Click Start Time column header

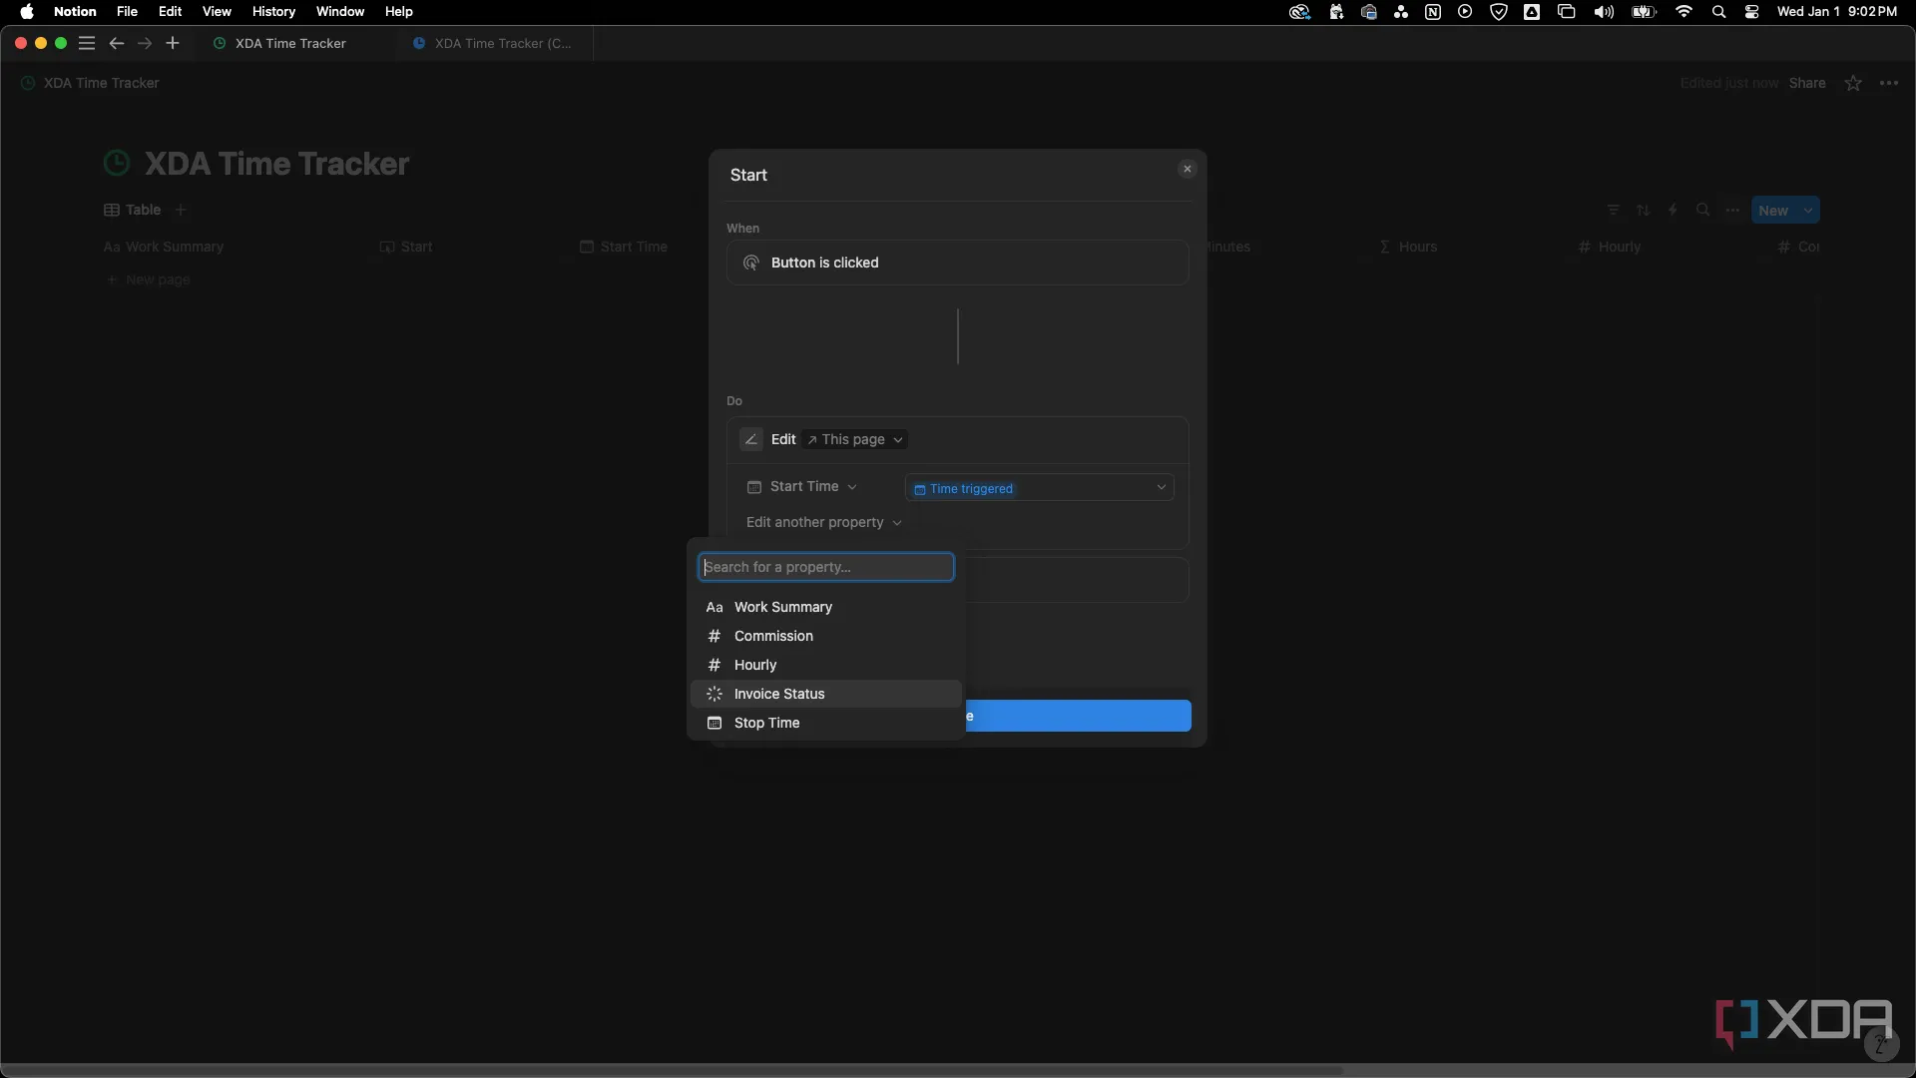[624, 247]
